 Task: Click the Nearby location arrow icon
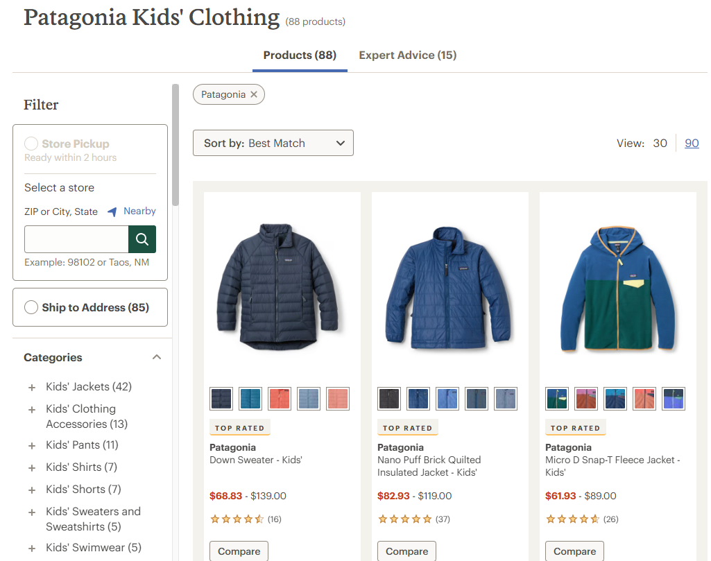coord(112,212)
